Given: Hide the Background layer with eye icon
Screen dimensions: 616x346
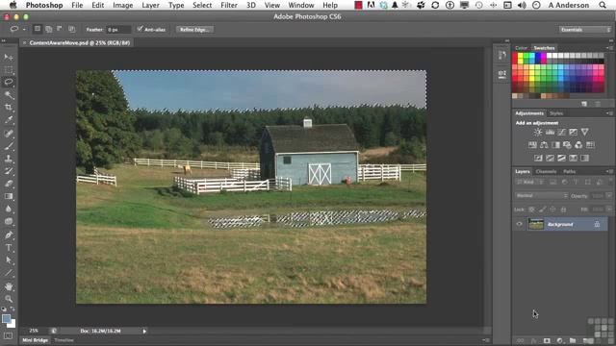Looking at the screenshot, I should (520, 224).
